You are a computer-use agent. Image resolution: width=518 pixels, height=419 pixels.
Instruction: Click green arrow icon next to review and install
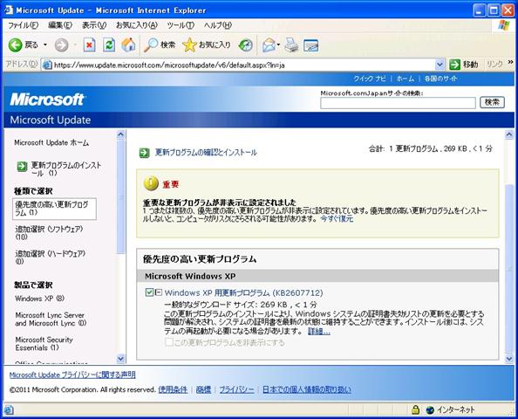point(145,153)
